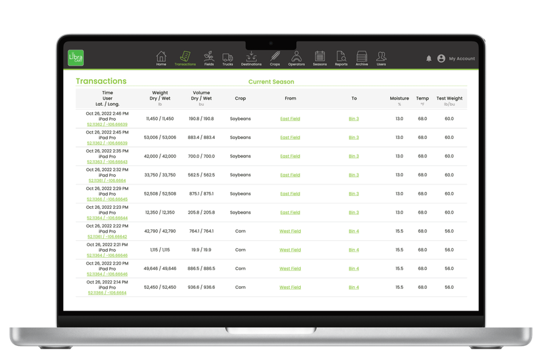542x352 pixels.
Task: Click the weight cell 1,115 / 1,115
Action: click(x=160, y=250)
